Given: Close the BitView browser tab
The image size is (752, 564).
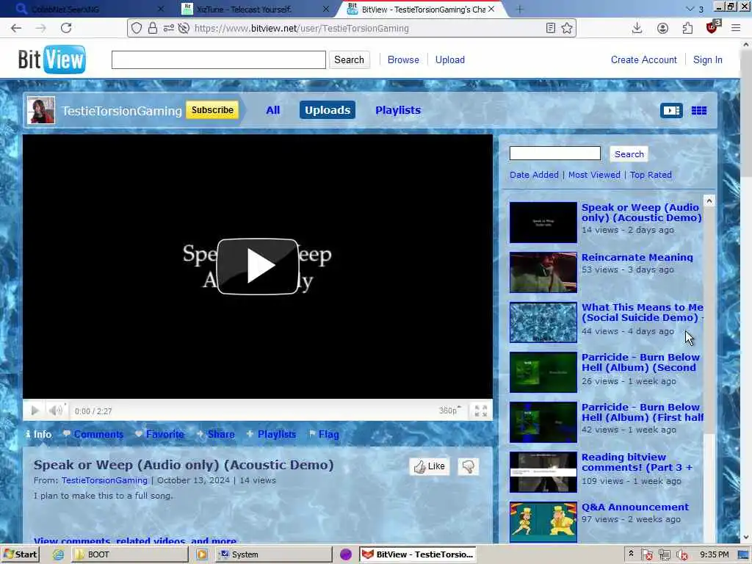Looking at the screenshot, I should (x=491, y=9).
